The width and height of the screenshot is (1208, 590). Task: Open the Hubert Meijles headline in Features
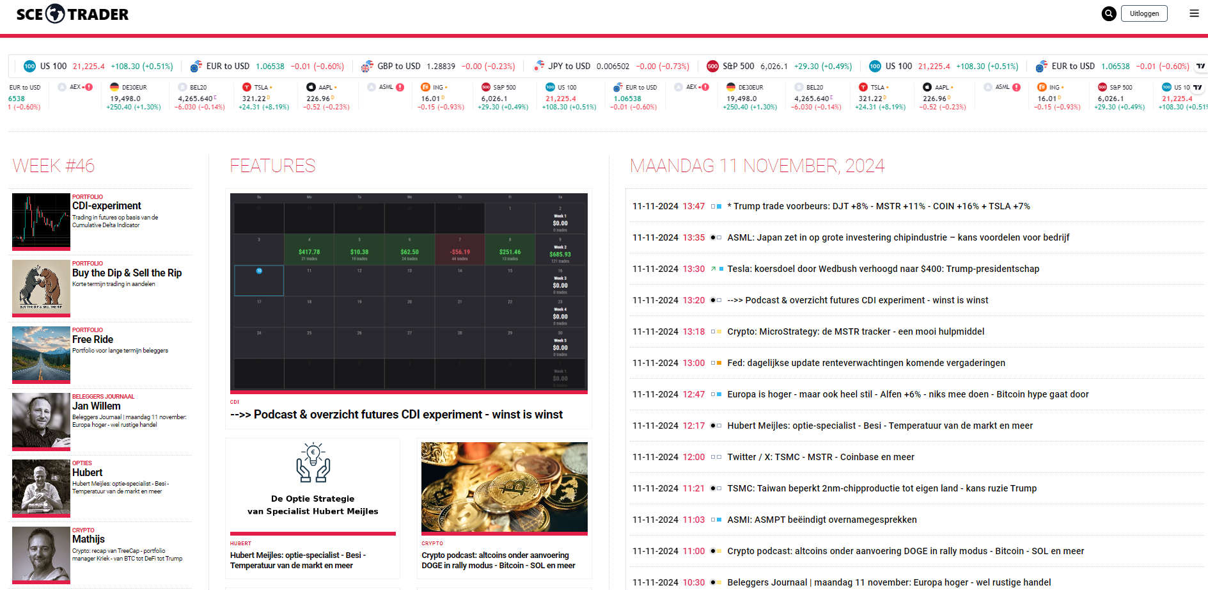[298, 561]
